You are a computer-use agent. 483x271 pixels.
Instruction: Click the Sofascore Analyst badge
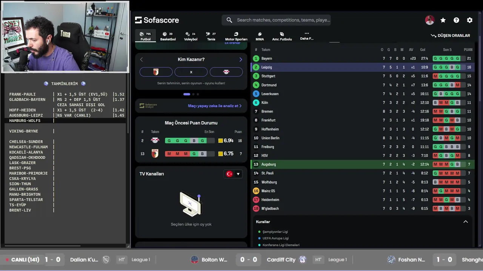pyautogui.click(x=148, y=106)
